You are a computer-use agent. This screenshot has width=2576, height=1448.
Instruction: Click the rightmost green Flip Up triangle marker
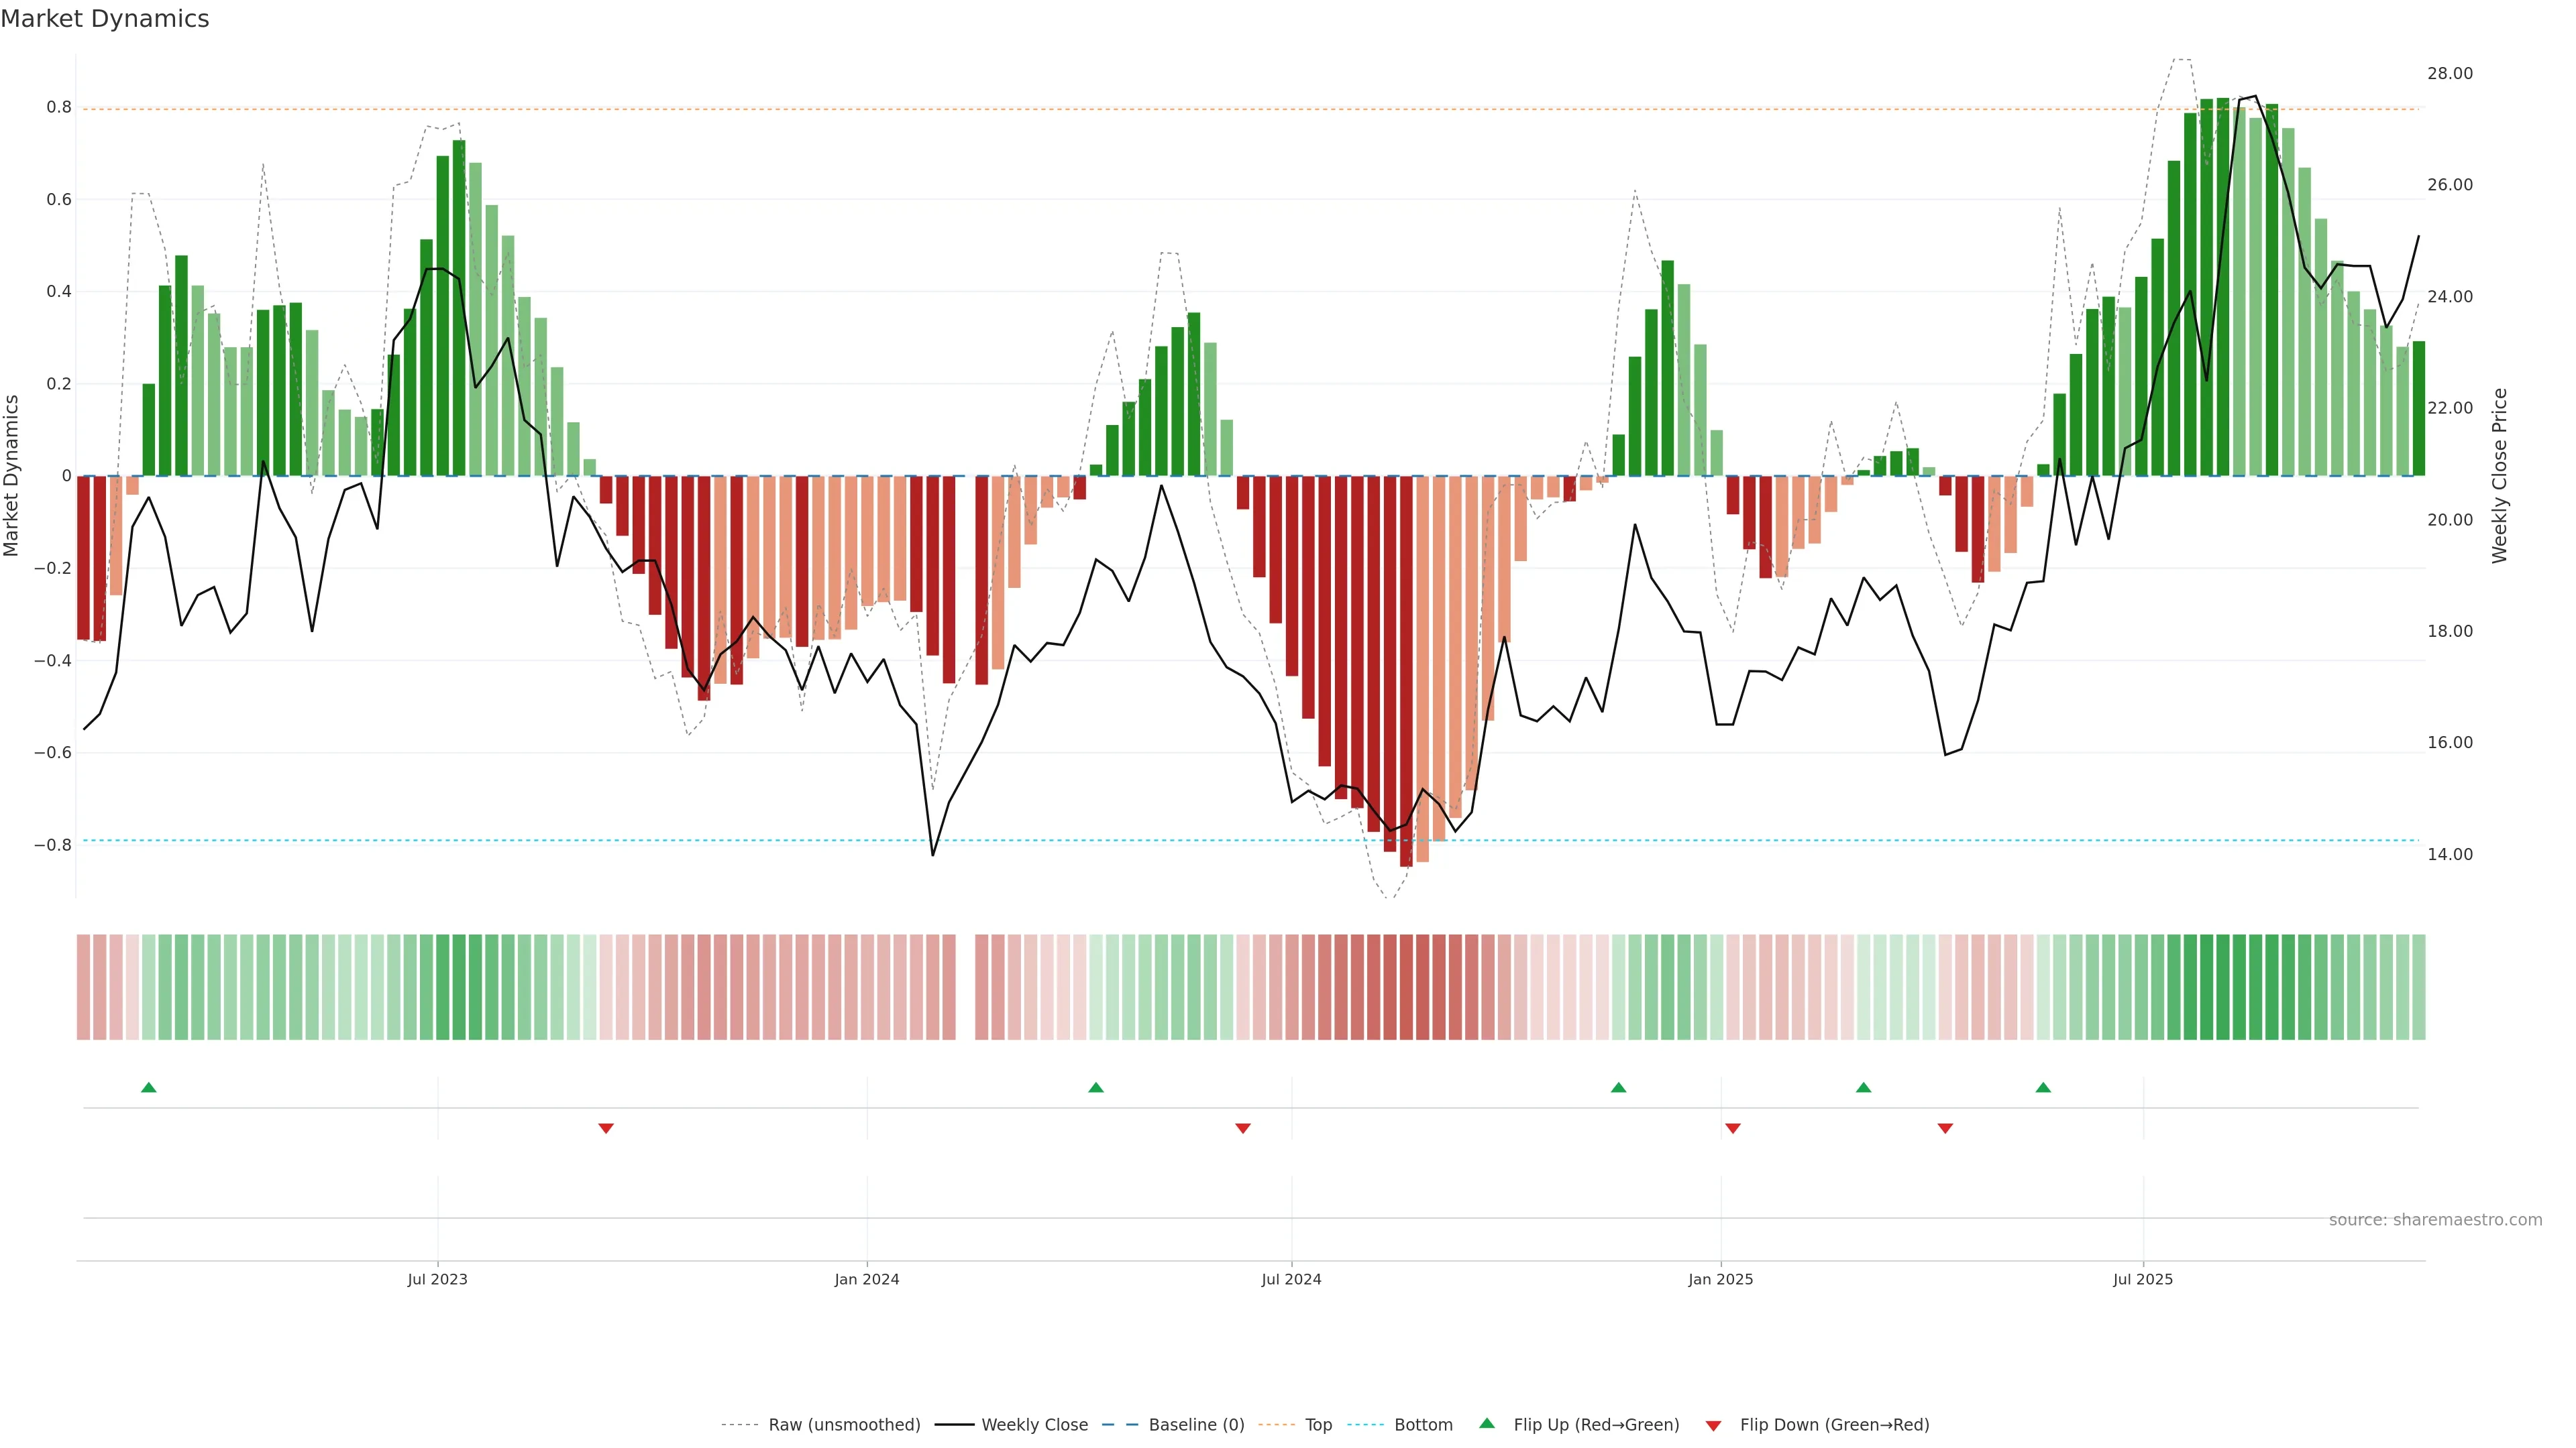tap(2043, 1087)
